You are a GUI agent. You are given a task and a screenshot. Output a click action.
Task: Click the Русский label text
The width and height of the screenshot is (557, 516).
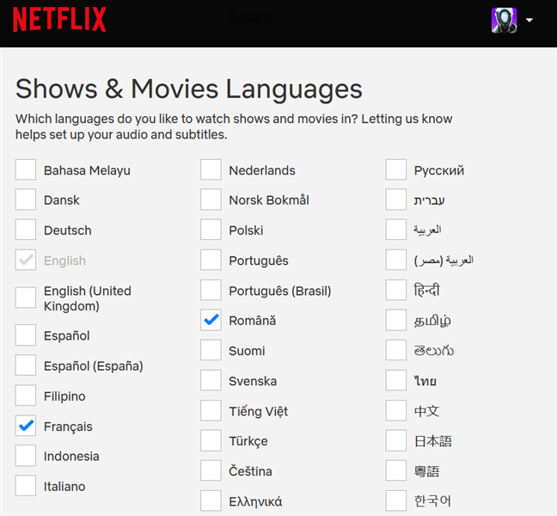pos(439,170)
